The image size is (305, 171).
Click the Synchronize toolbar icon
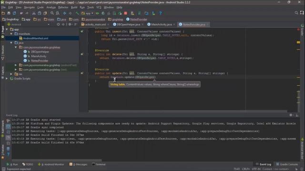pyautogui.click(x=14, y=13)
